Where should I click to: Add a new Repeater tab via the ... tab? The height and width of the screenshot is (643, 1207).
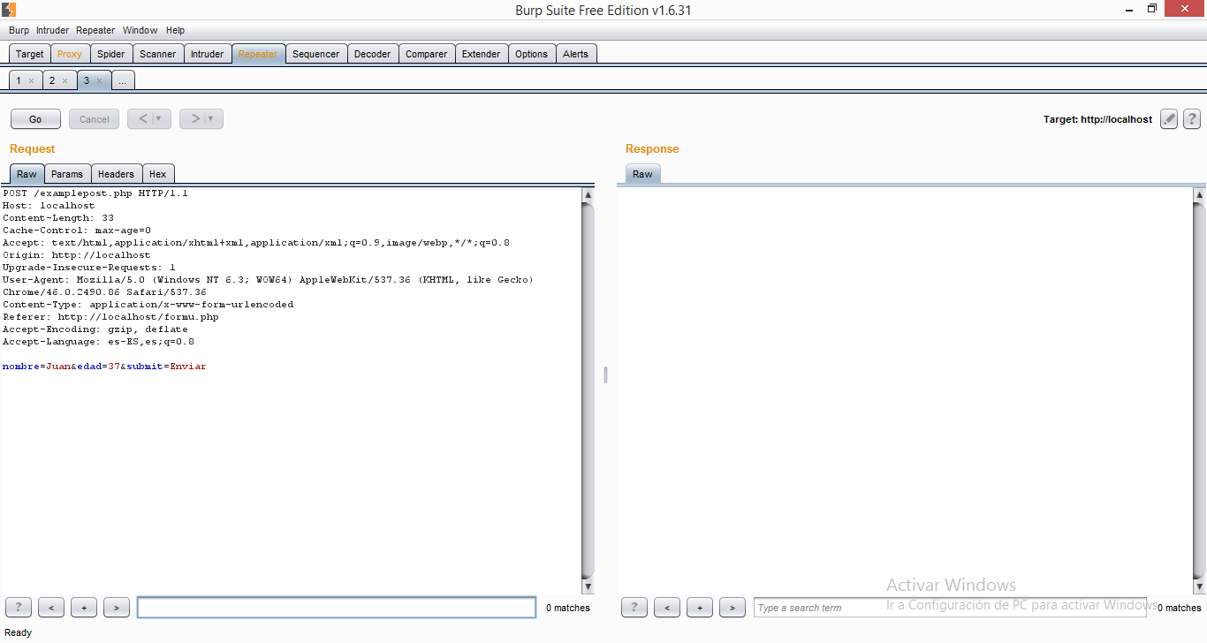point(123,80)
